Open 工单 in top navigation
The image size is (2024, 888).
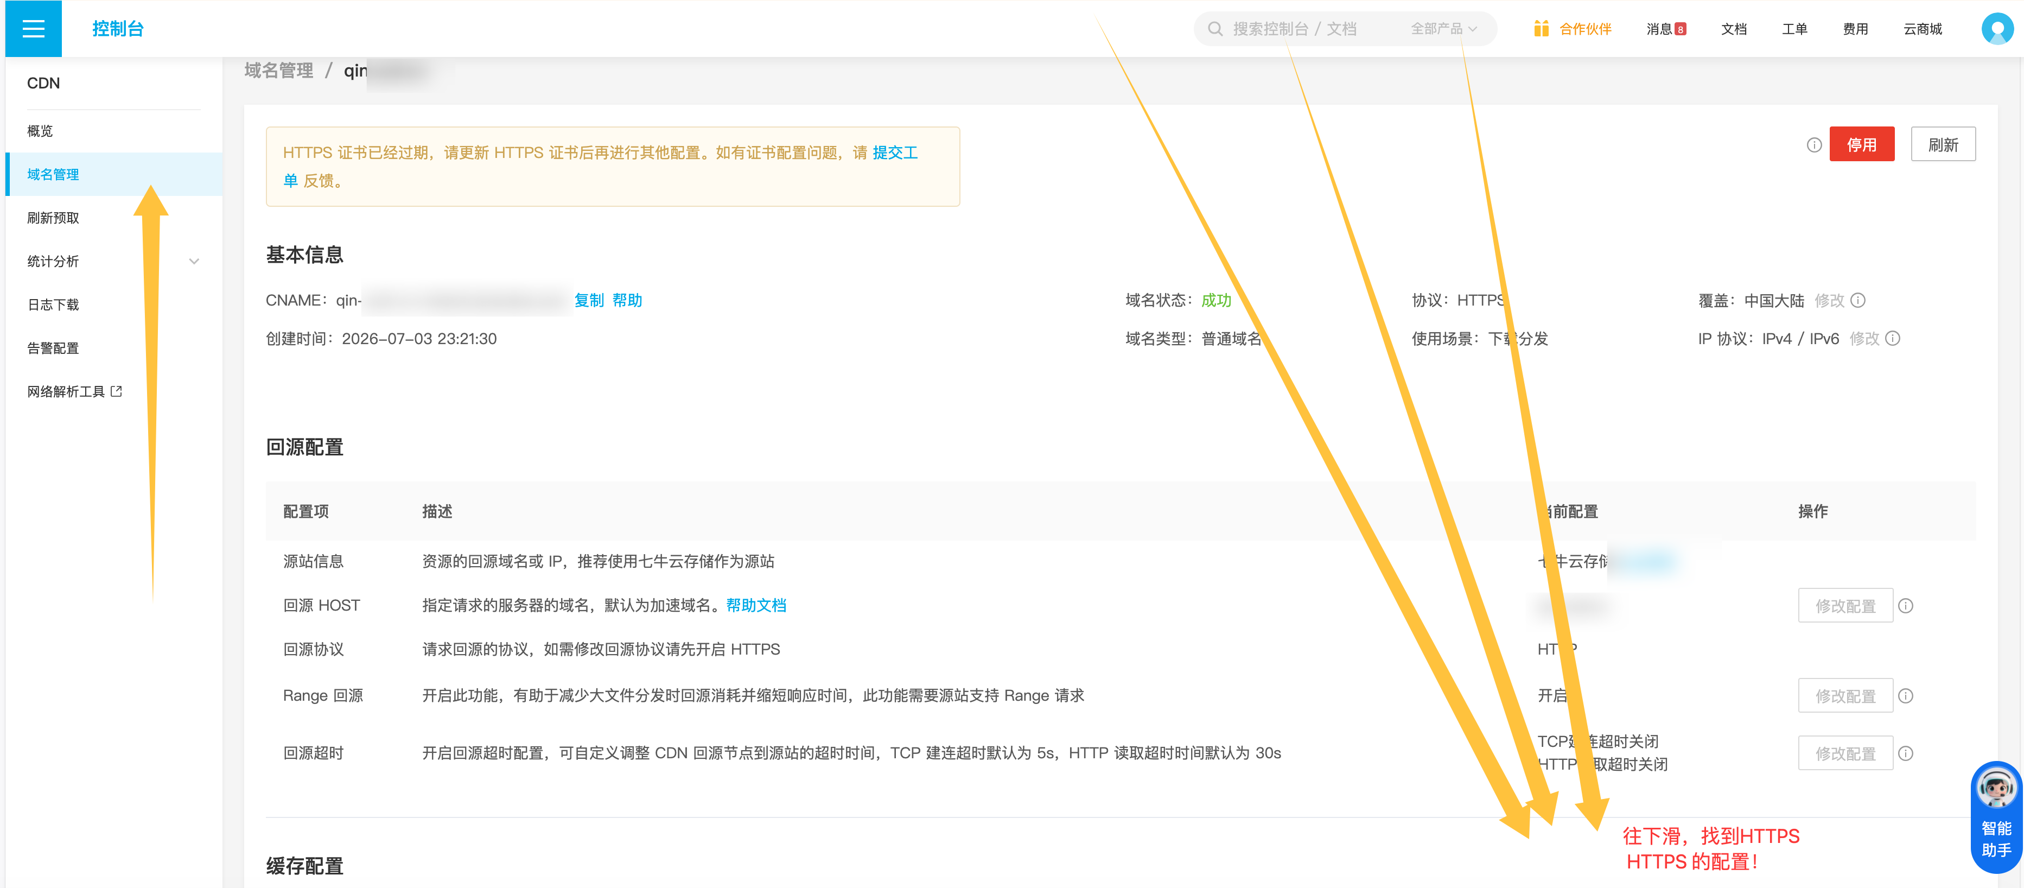tap(1794, 29)
